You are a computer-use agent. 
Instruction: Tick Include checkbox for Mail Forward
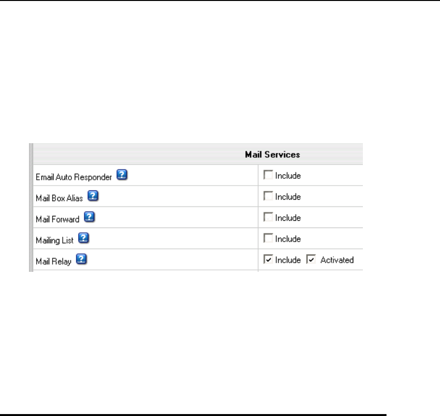pyautogui.click(x=267, y=218)
